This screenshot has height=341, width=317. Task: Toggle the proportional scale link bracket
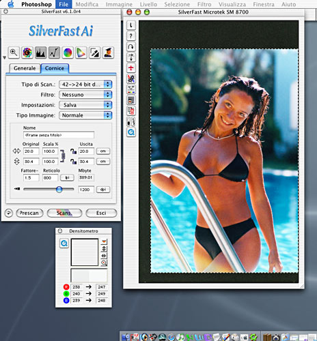(63, 156)
